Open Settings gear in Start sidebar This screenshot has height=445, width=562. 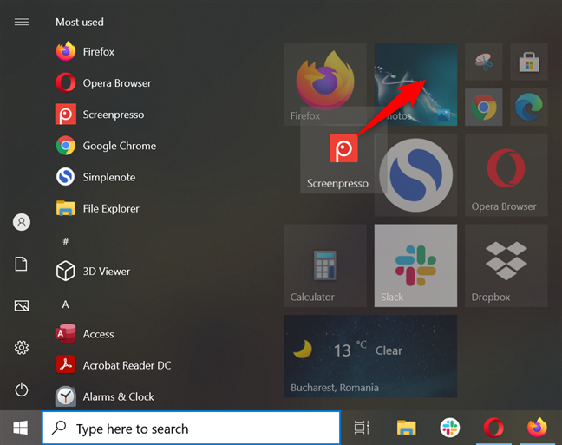(22, 348)
